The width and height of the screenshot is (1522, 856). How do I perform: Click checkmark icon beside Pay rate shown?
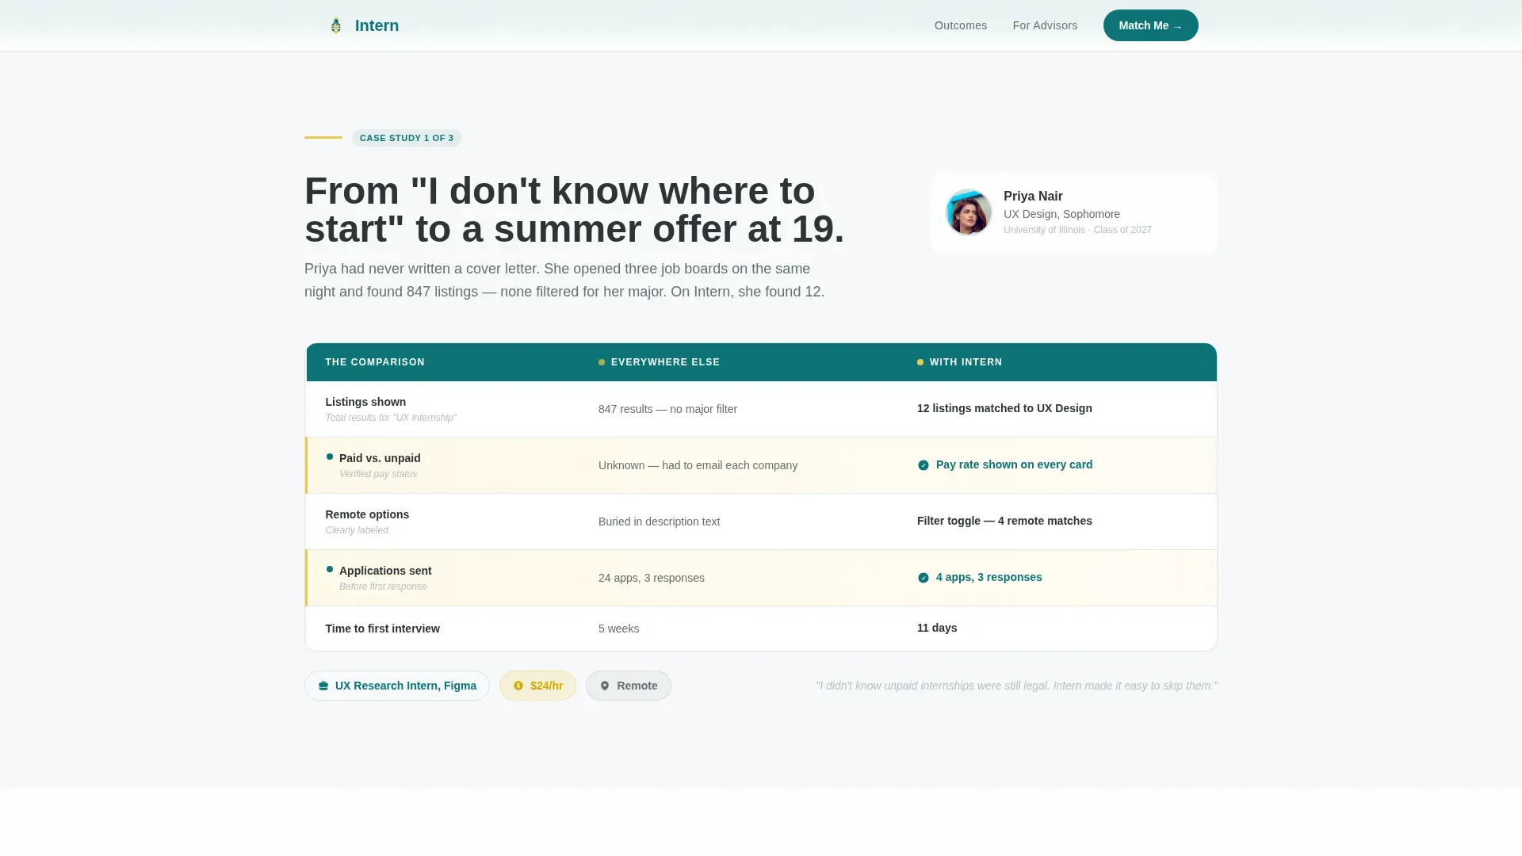click(x=923, y=465)
